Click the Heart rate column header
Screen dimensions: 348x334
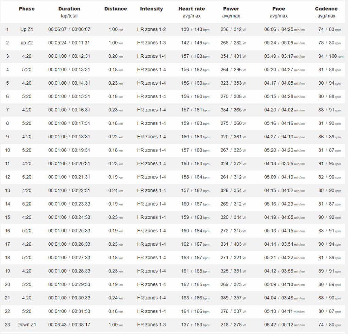coord(192,8)
